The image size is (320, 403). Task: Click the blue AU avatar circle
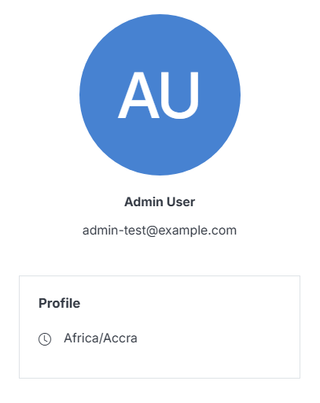(x=160, y=94)
